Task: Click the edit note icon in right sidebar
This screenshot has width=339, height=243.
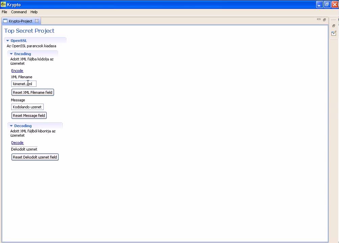Action: tap(334, 33)
